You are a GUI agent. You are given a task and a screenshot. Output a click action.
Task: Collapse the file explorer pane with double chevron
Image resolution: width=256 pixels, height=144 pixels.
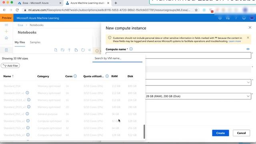point(90,50)
